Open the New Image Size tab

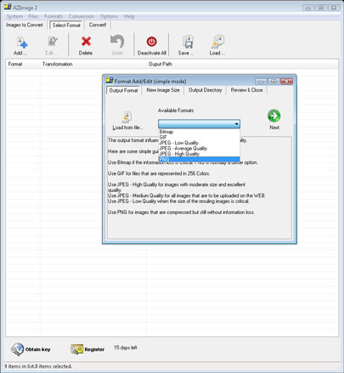coord(163,90)
